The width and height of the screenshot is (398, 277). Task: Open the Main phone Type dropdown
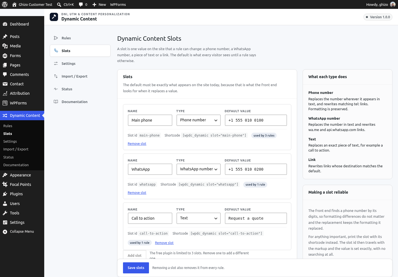point(198,120)
